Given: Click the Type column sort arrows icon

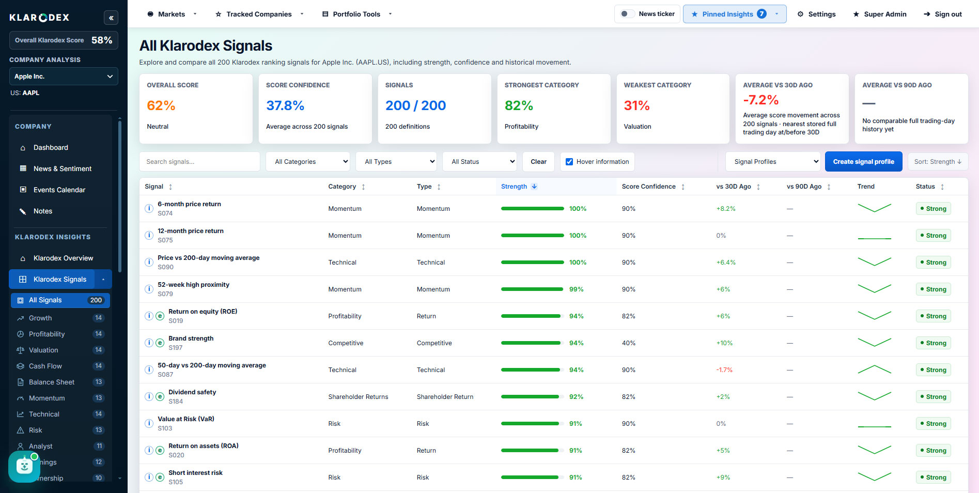Looking at the screenshot, I should (x=439, y=187).
